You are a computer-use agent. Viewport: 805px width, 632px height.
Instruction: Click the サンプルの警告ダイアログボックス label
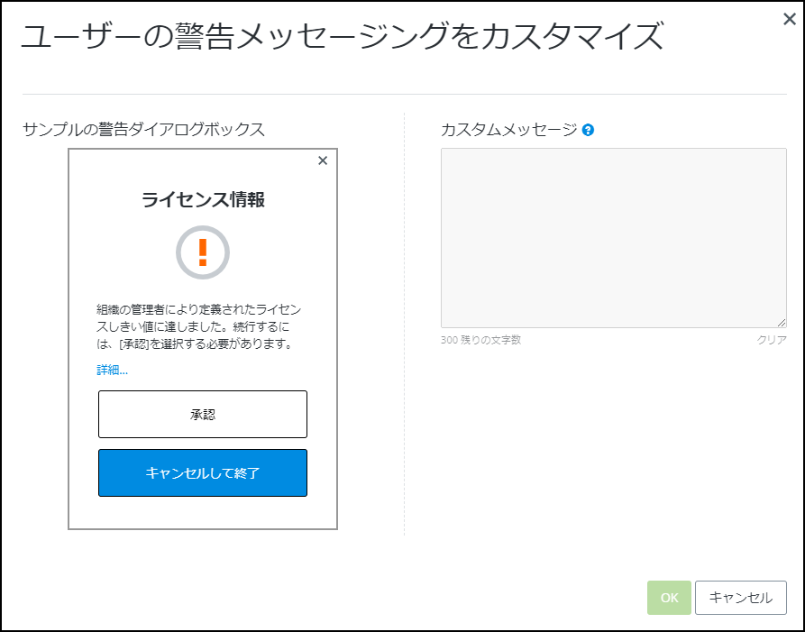click(x=143, y=130)
